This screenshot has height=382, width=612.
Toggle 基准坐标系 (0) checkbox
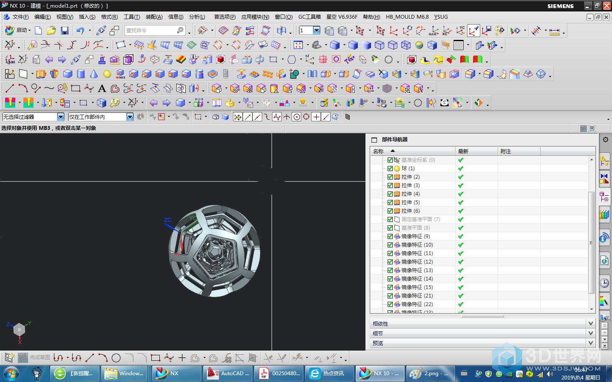(390, 160)
